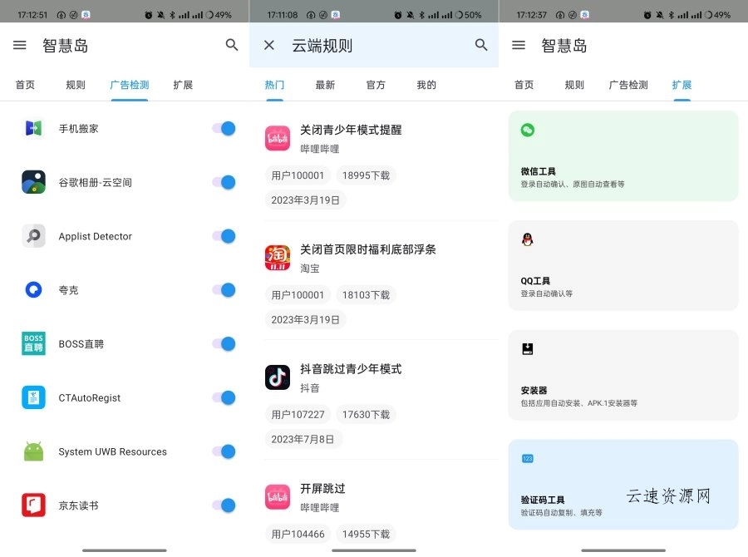Clear search with the X button

[x=268, y=45]
